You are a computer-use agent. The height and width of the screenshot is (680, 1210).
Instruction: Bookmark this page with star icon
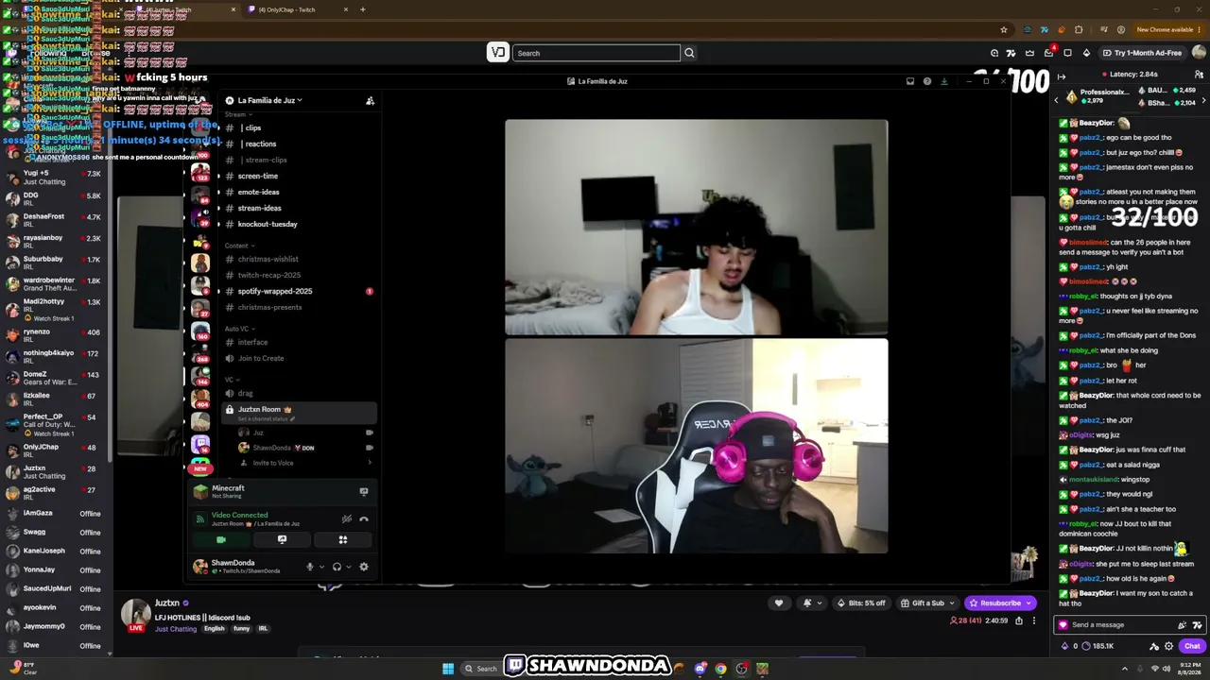(1004, 29)
